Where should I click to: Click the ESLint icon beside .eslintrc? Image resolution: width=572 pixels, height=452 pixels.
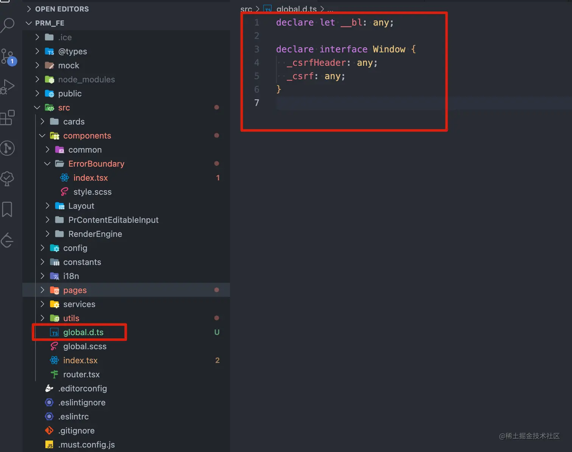click(x=49, y=416)
